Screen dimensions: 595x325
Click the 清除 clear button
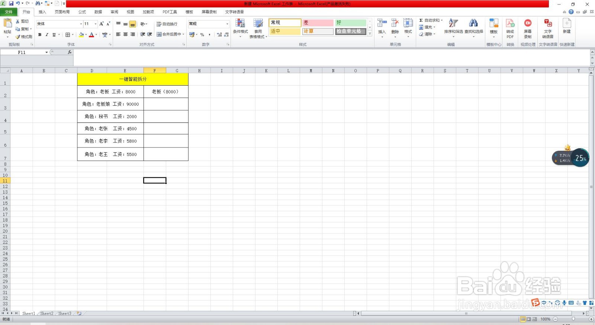point(427,34)
